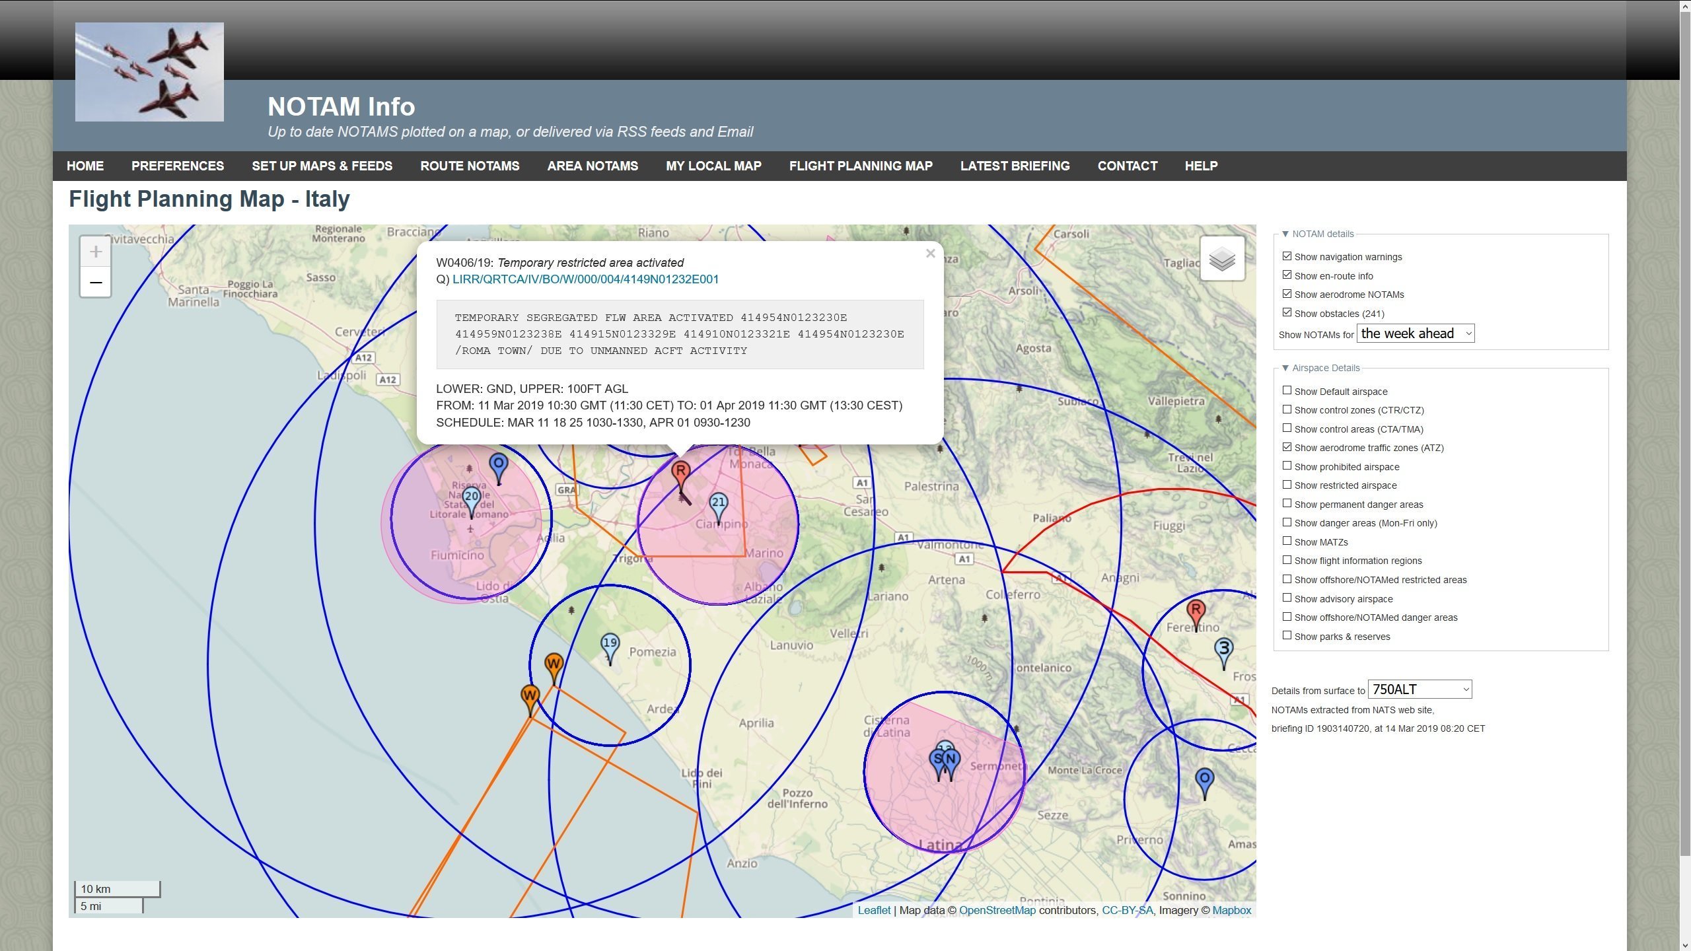Zoom out with the map minus button
This screenshot has height=951, width=1691.
pos(96,283)
